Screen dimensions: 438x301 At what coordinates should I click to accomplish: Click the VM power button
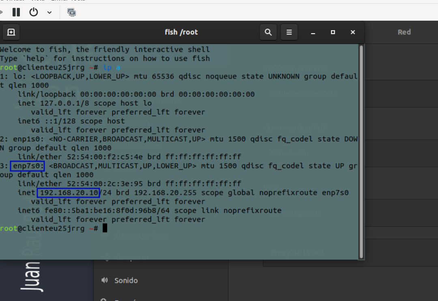tap(34, 12)
